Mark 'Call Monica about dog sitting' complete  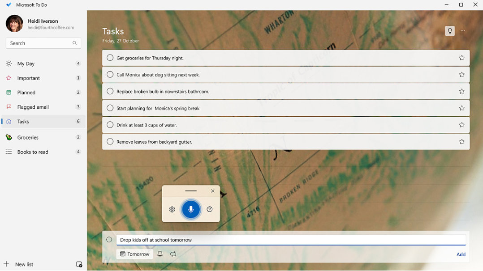point(110,75)
